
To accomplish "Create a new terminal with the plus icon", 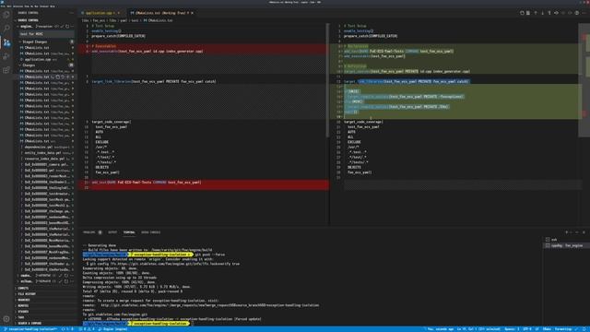I will (567, 232).
